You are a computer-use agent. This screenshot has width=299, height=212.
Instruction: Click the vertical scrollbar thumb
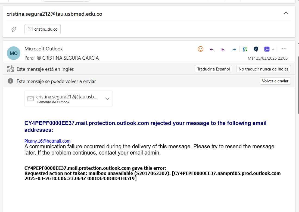298,85
